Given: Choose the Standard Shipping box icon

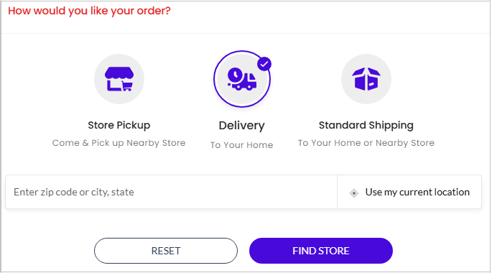Looking at the screenshot, I should [x=366, y=79].
